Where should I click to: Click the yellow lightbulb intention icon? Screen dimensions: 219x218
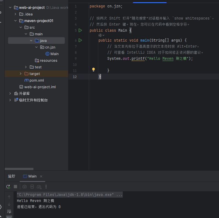tap(94, 70)
